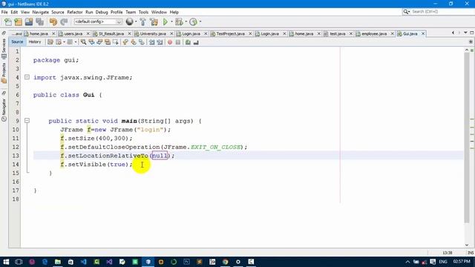Click the Debug Project icon
This screenshot has width=475, height=267.
179,22
